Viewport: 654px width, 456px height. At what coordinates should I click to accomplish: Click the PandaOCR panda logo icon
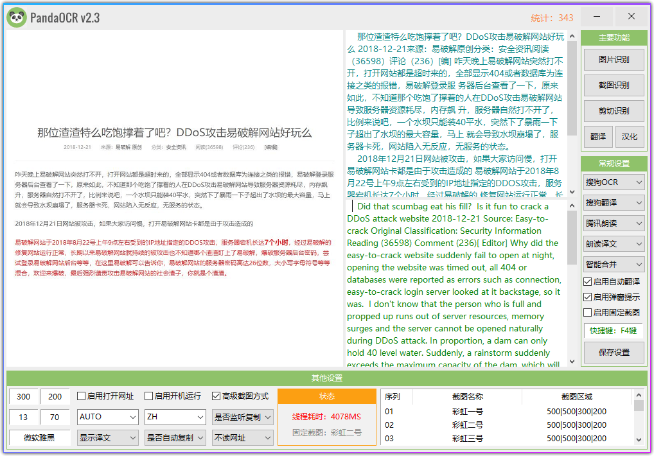pyautogui.click(x=16, y=17)
